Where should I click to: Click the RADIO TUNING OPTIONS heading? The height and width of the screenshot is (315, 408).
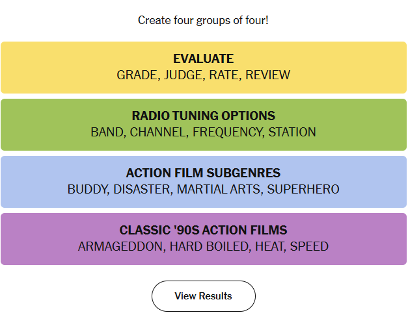203,116
